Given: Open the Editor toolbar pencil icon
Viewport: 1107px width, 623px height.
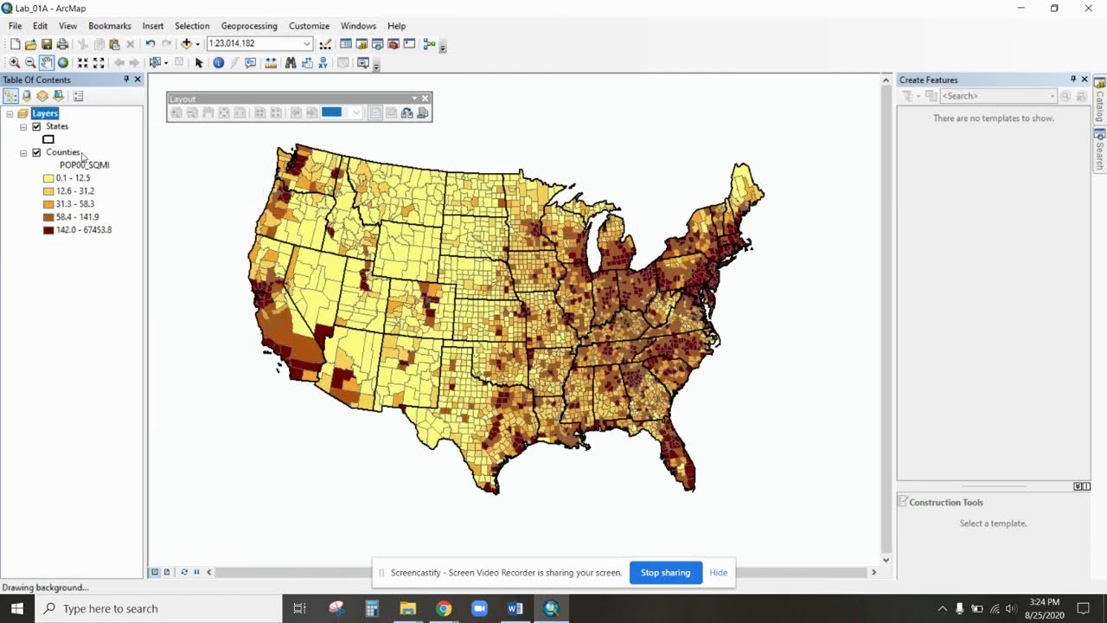Looking at the screenshot, I should click(325, 44).
